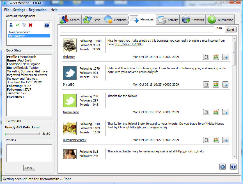The height and width of the screenshot is (184, 243).
Task: Click the Brytal90 blue bird avatar
Action: pyautogui.click(x=70, y=73)
